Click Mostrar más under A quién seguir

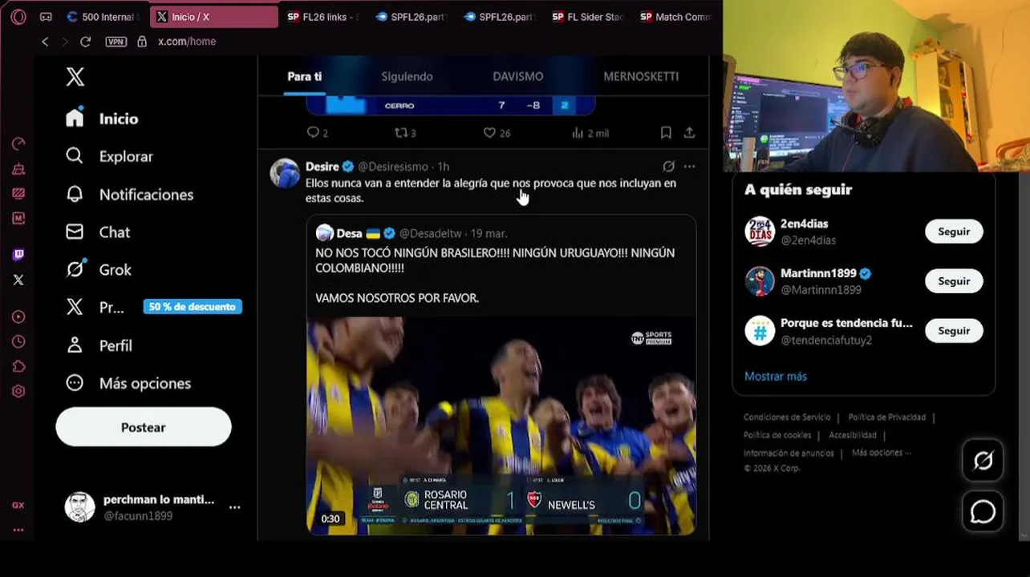coord(776,377)
